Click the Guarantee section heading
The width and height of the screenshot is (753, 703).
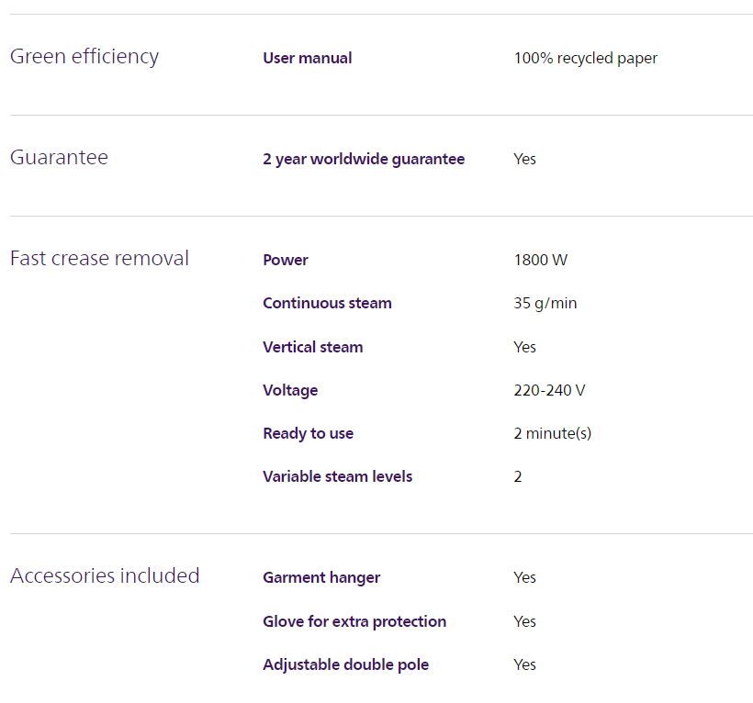(59, 158)
